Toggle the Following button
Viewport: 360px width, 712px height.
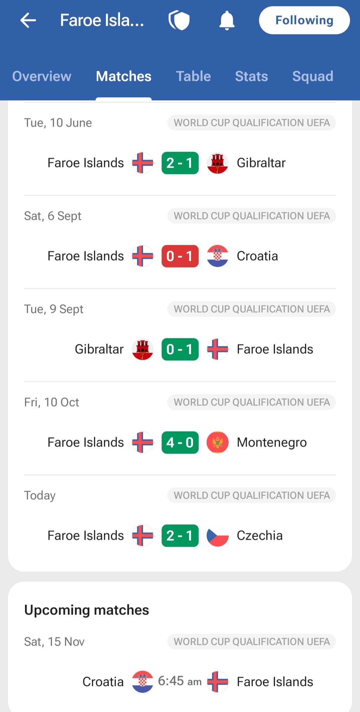304,20
